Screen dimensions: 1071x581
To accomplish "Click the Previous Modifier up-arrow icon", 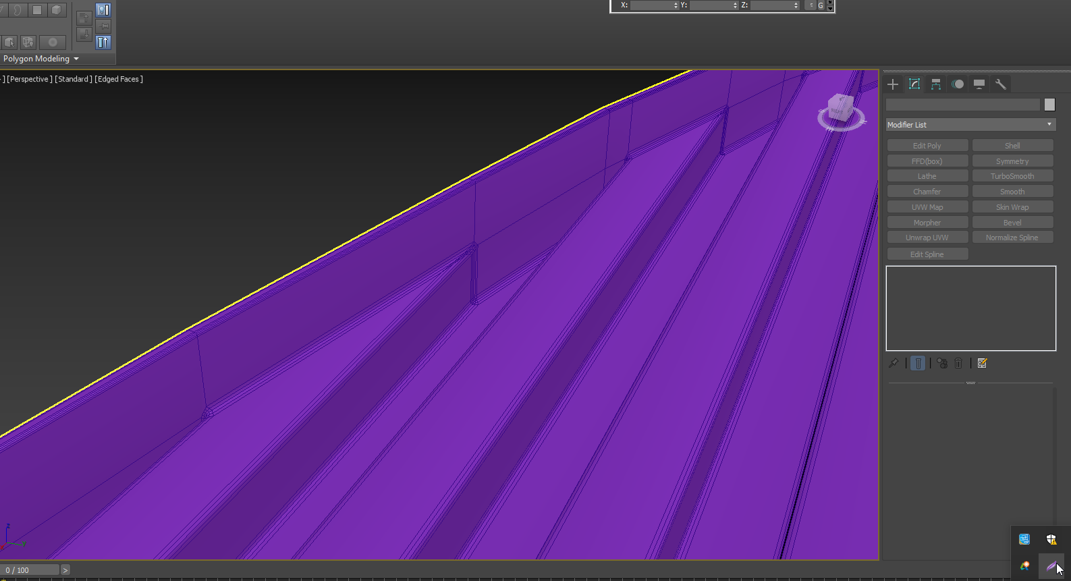I will tap(84, 18).
